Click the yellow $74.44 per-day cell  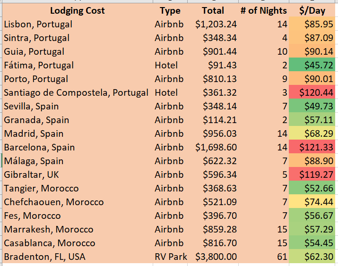(313, 202)
